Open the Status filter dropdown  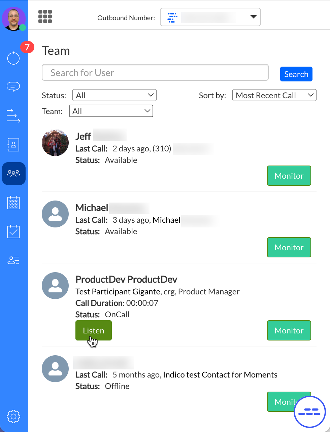114,95
